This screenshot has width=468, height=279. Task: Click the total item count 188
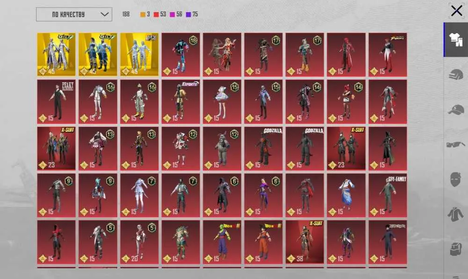[126, 14]
